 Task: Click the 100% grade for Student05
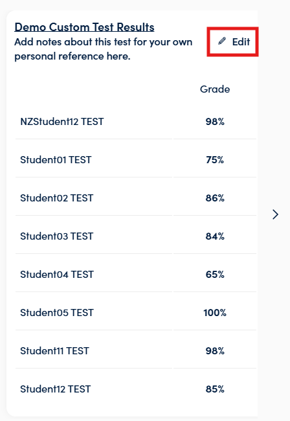tap(215, 313)
